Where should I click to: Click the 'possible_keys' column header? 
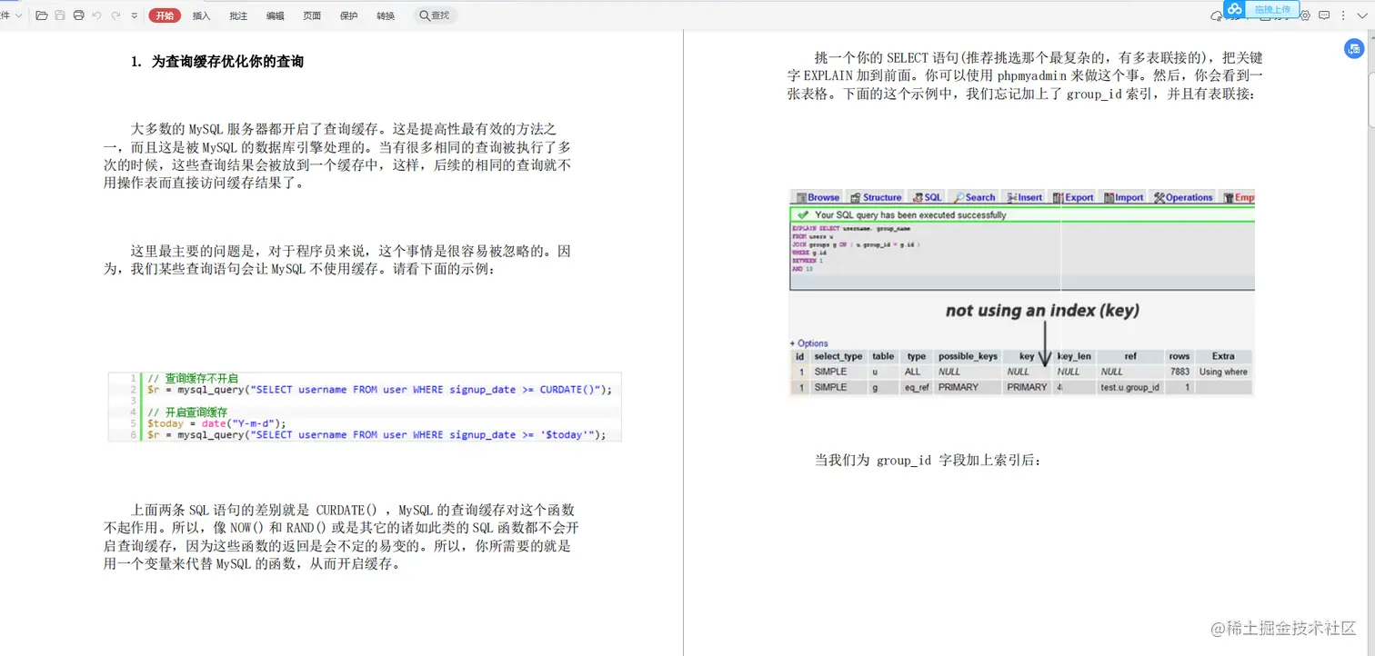[x=968, y=356]
